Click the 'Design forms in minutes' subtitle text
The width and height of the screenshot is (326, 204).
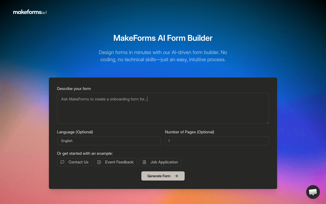(x=163, y=56)
